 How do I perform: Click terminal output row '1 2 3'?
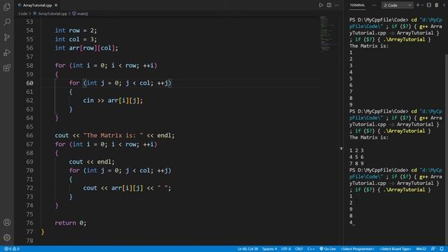click(356, 150)
